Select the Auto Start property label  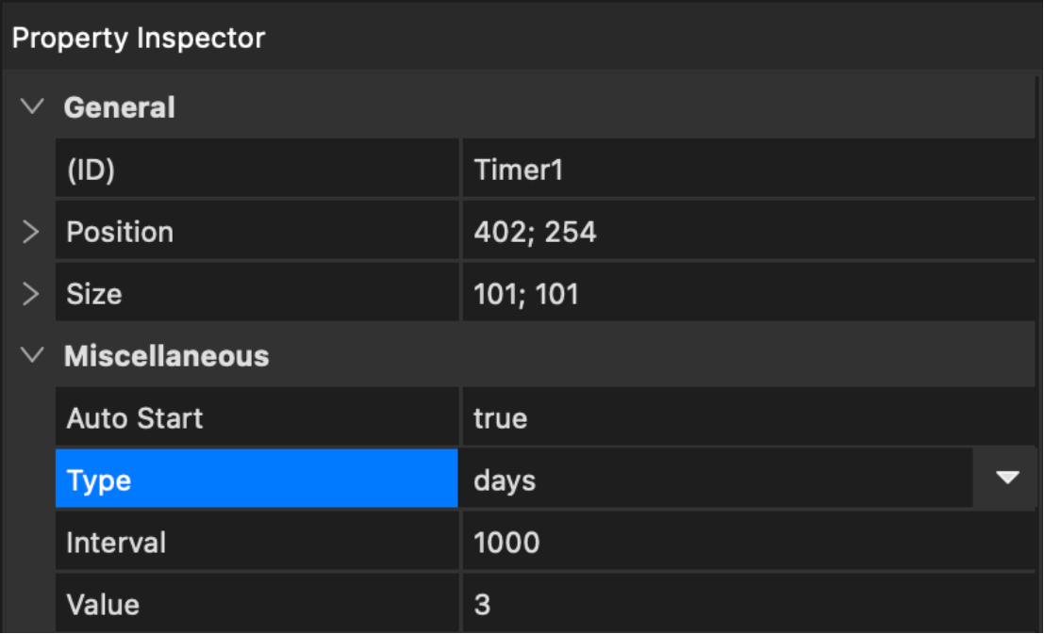257,418
